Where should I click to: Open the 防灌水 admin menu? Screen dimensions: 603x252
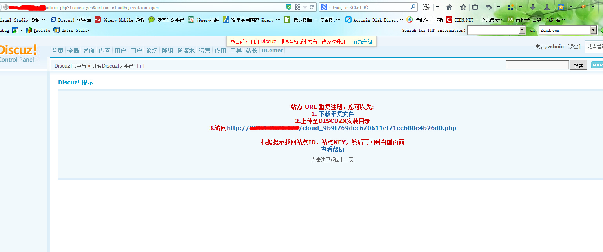(186, 51)
